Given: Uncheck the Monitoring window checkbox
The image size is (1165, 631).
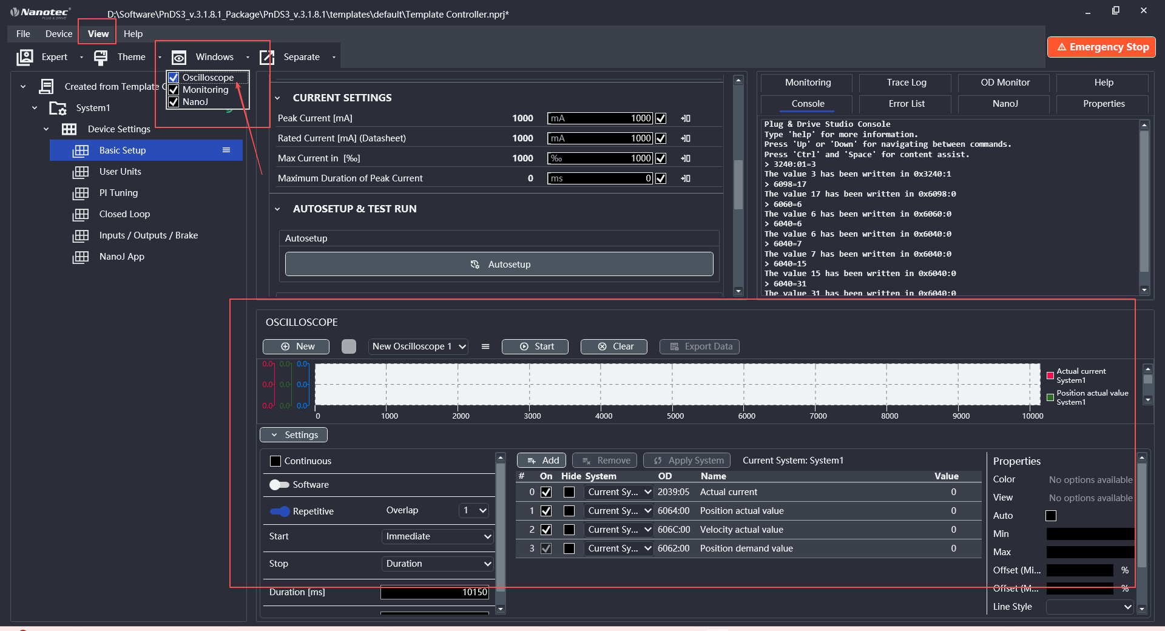Looking at the screenshot, I should (174, 90).
